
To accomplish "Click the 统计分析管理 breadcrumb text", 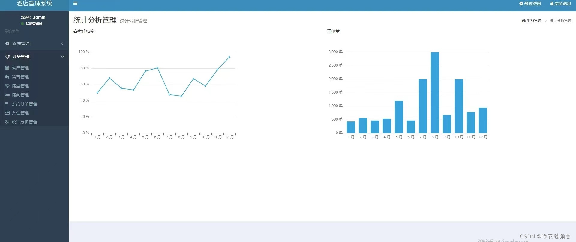I will click(560, 21).
